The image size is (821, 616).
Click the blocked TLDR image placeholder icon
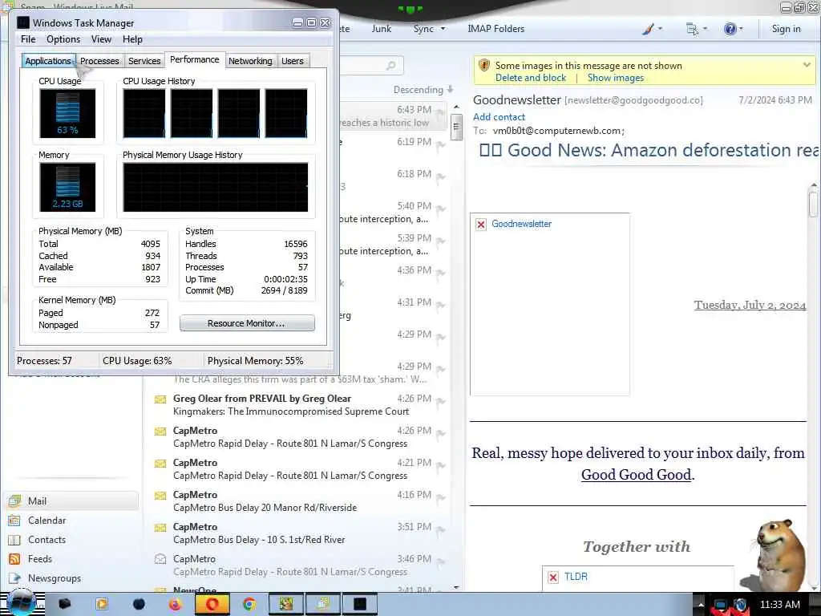(x=553, y=577)
